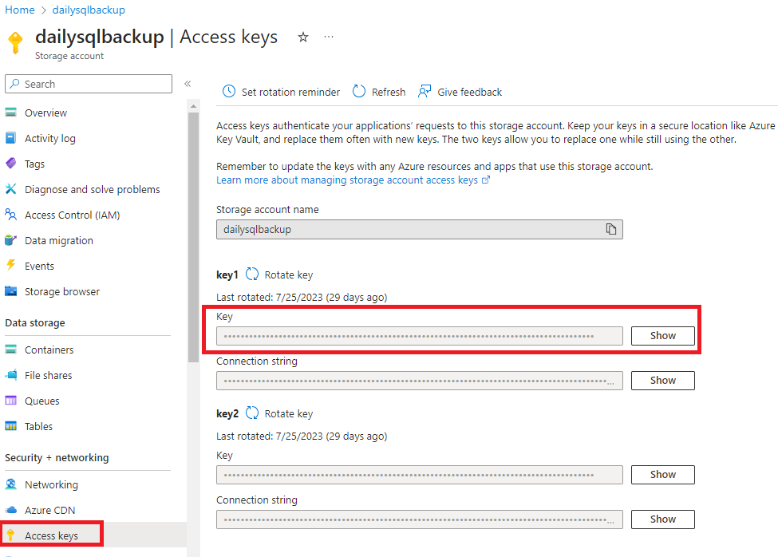Show the key2 Key value
Image resolution: width=778 pixels, height=557 pixels.
663,475
